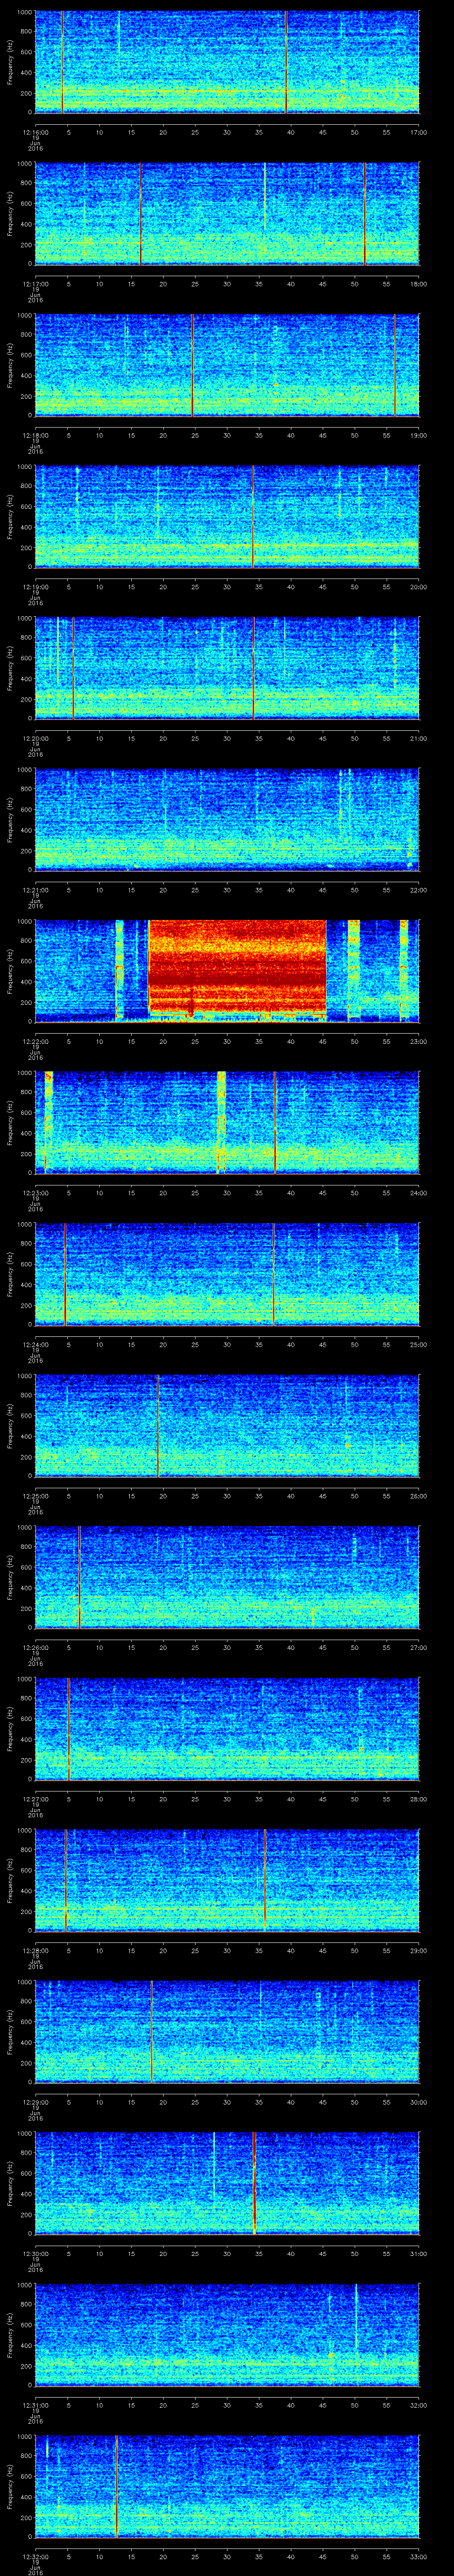Click the 17:00 end time label
454x2576 pixels.
click(x=418, y=132)
